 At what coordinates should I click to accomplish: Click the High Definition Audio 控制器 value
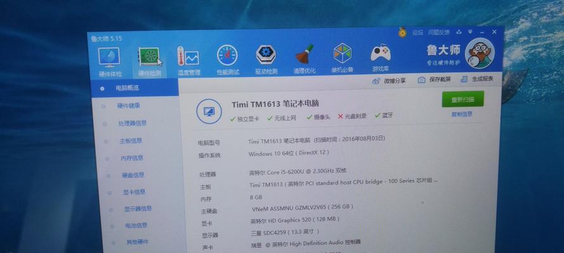[306, 244]
